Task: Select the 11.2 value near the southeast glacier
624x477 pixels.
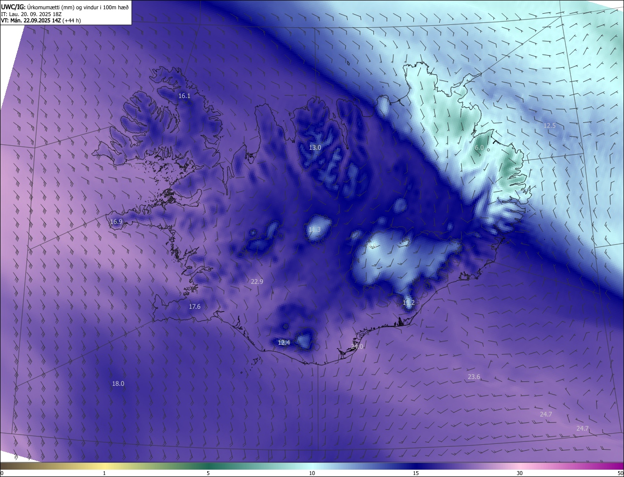Action: tap(409, 303)
